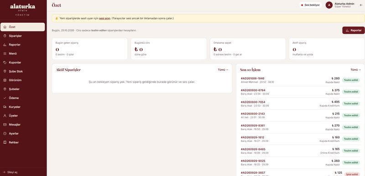Click the Ahmet Mehmet · 20:52 order detail text

tap(257, 82)
